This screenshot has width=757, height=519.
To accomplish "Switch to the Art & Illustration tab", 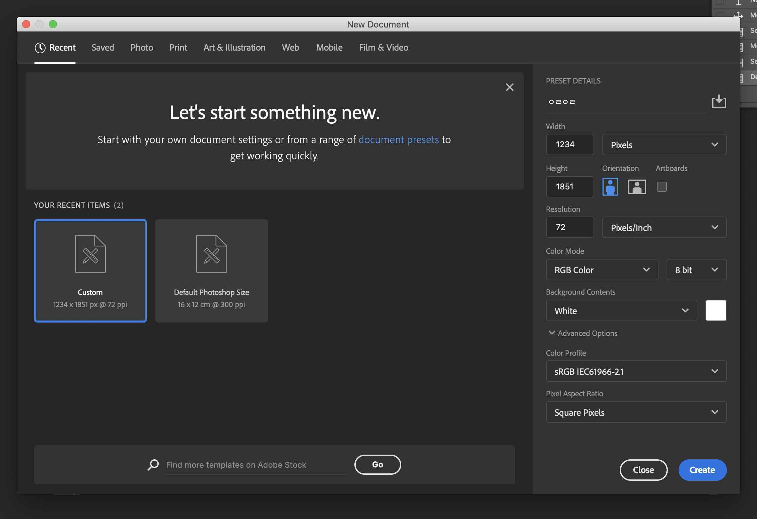I will click(234, 48).
